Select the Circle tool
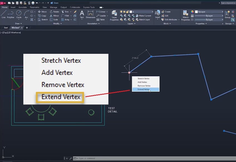The width and height of the screenshot is (236, 162). pos(18,14)
